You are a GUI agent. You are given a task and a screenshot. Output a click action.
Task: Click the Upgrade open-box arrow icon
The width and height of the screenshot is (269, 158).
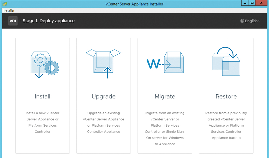pos(103,64)
